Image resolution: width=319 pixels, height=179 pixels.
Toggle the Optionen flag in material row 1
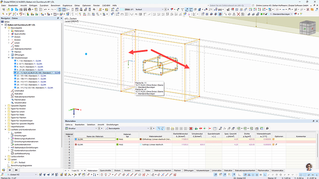click(x=273, y=139)
